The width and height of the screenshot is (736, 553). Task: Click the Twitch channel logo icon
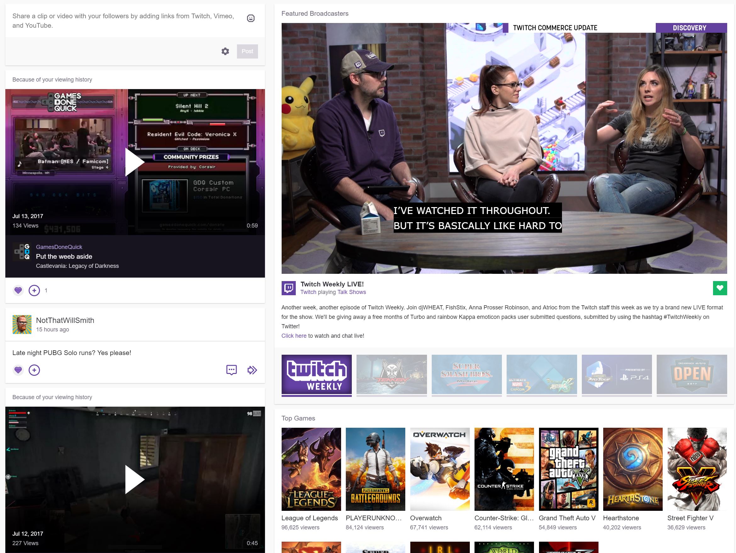289,288
